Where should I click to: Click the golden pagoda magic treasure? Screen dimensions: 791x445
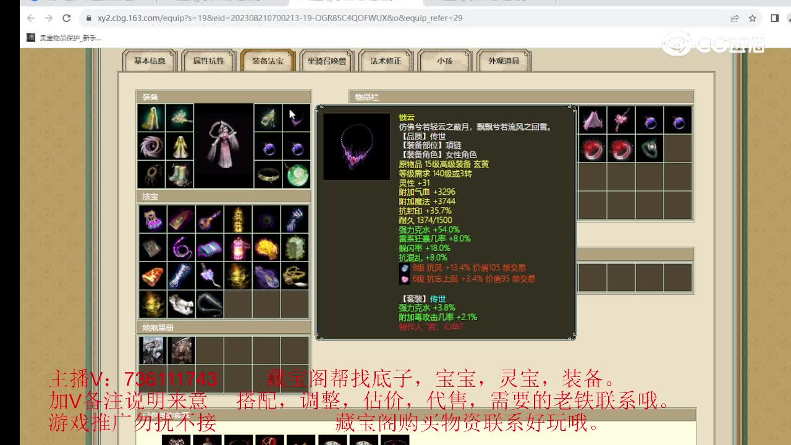tap(238, 219)
